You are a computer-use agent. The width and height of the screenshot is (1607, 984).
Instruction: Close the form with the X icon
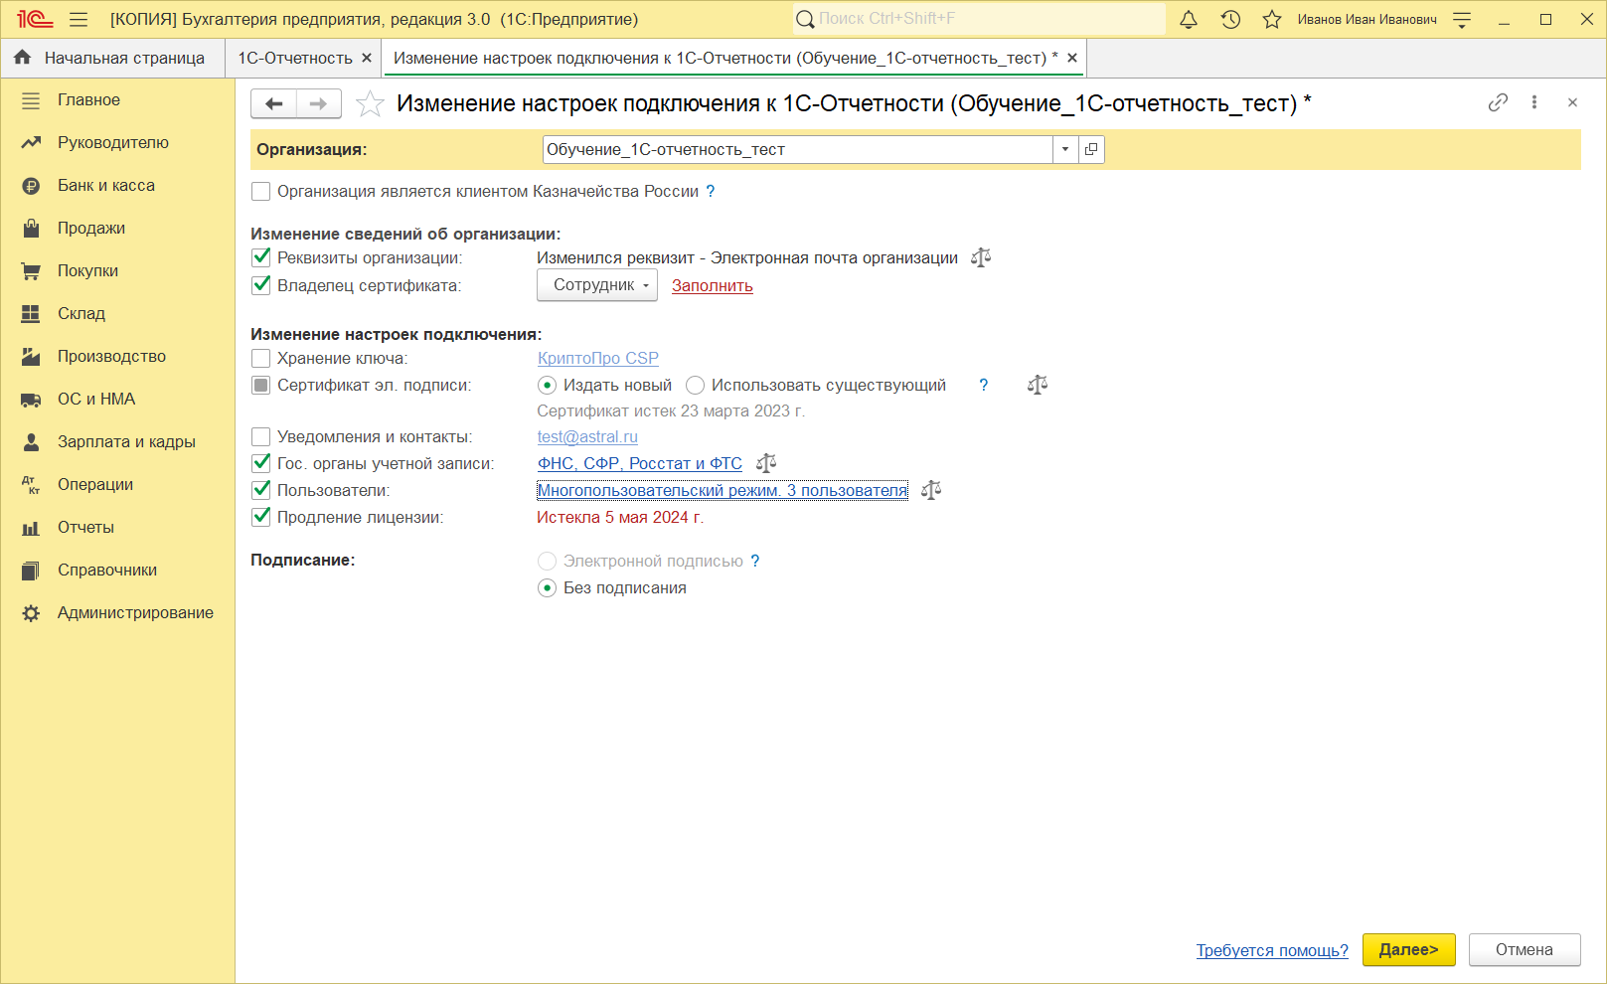pos(1572,102)
